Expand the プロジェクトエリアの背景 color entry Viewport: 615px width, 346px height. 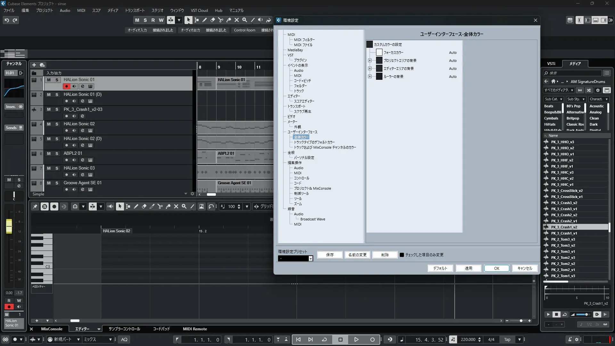(x=370, y=61)
